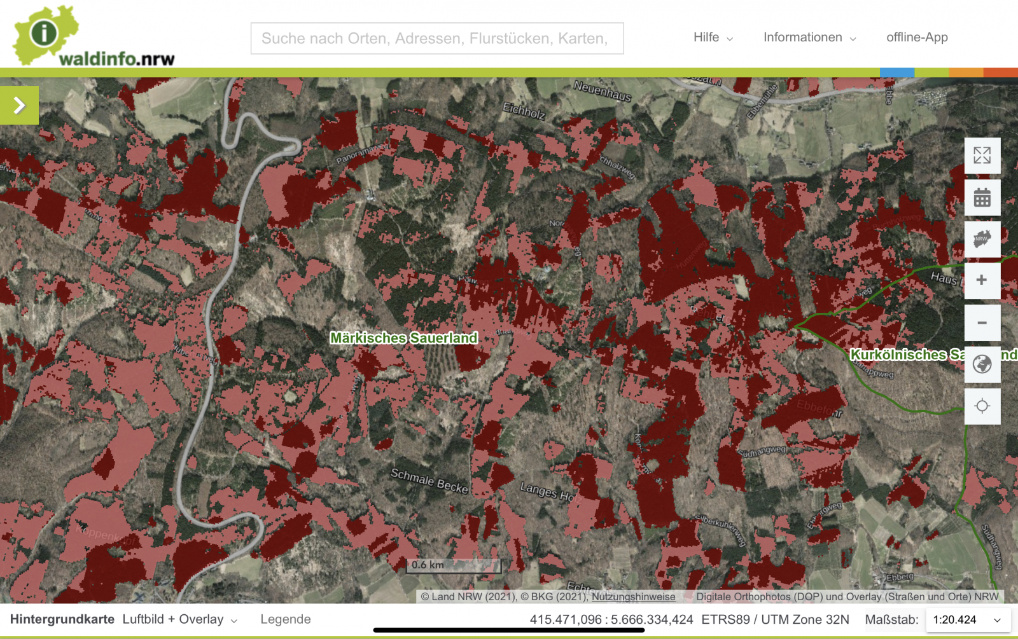The width and height of the screenshot is (1018, 639).
Task: Click the Märkisches Sauerland map label
Action: point(403,338)
